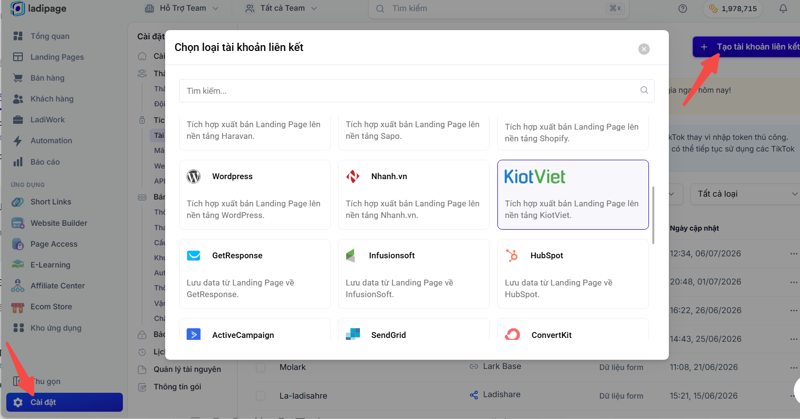This screenshot has width=800, height=419.
Task: Open Khách hàng customers icon
Action: [x=18, y=99]
